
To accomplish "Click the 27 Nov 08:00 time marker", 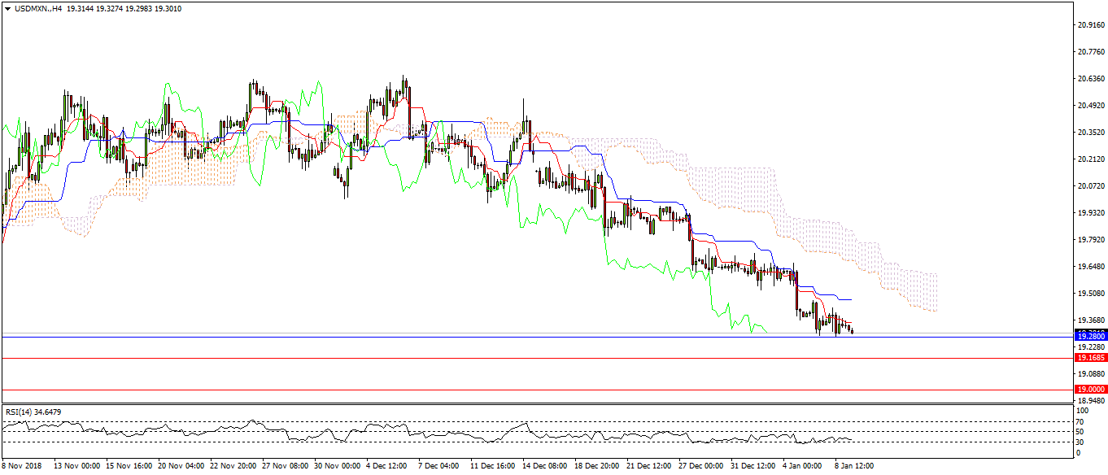I will 286,467.
